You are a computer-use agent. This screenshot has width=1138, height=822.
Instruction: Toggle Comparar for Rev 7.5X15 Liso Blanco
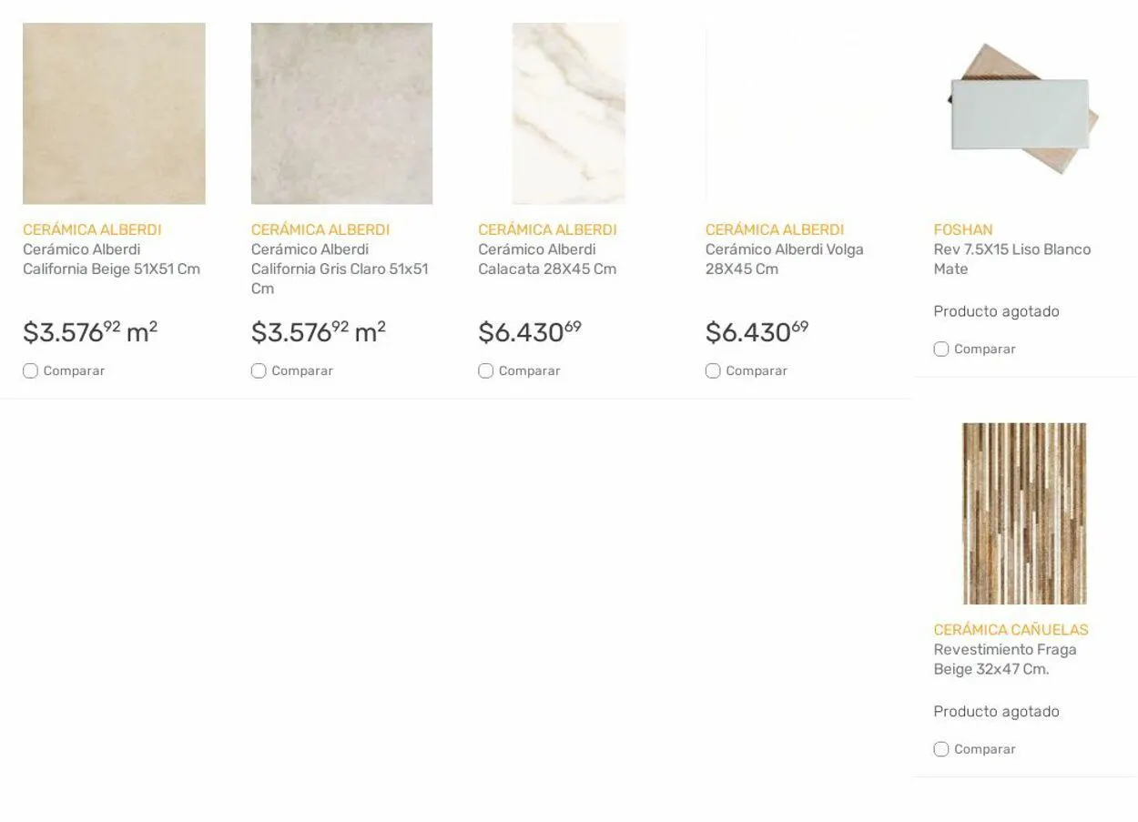(x=941, y=350)
